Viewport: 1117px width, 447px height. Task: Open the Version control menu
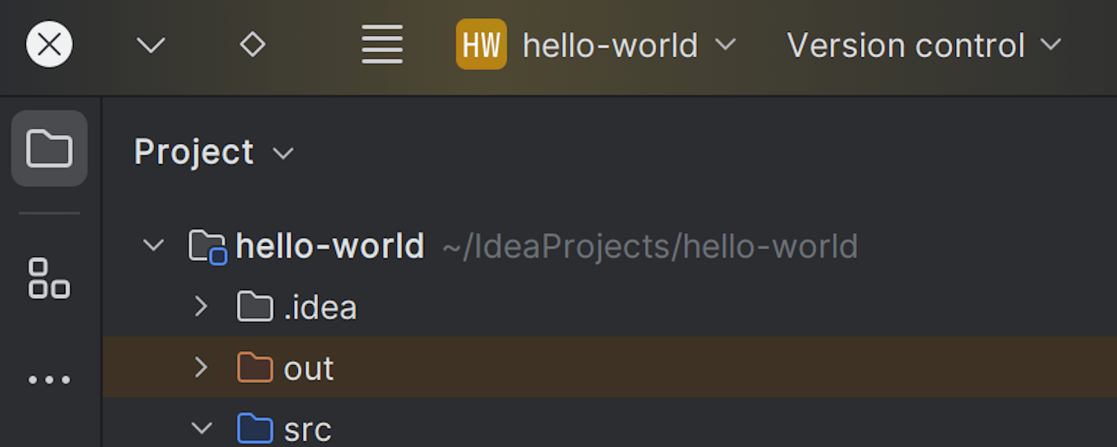pyautogui.click(x=923, y=45)
